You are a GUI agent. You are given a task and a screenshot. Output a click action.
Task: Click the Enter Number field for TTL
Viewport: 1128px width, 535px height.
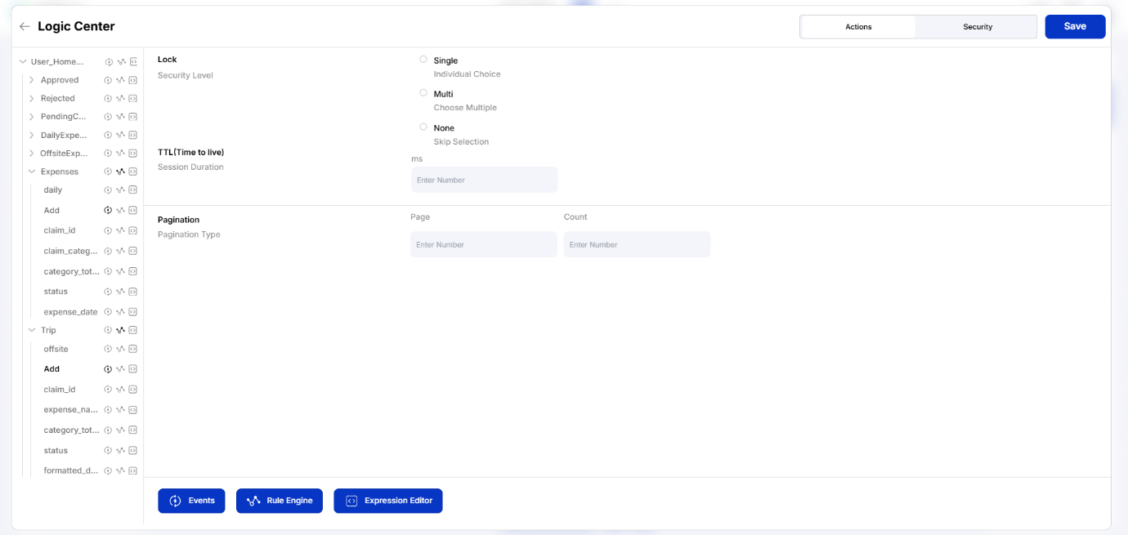[x=484, y=180]
